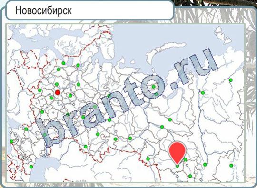Click the green dot directly above the red Moscow marker
The image size is (257, 188).
click(57, 84)
